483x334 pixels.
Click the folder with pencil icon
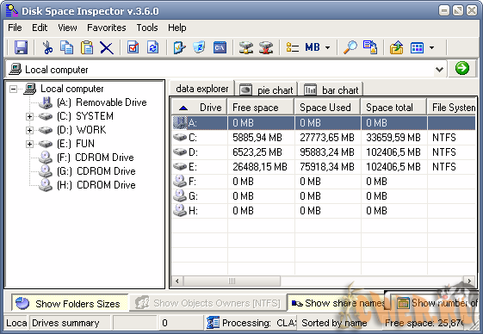coord(179,47)
